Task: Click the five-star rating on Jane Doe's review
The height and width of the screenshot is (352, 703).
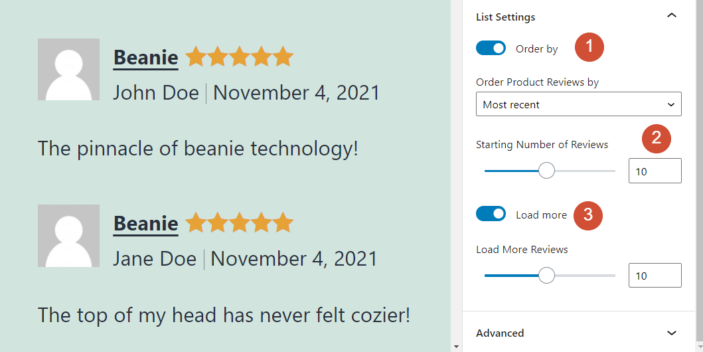Action: point(239,223)
